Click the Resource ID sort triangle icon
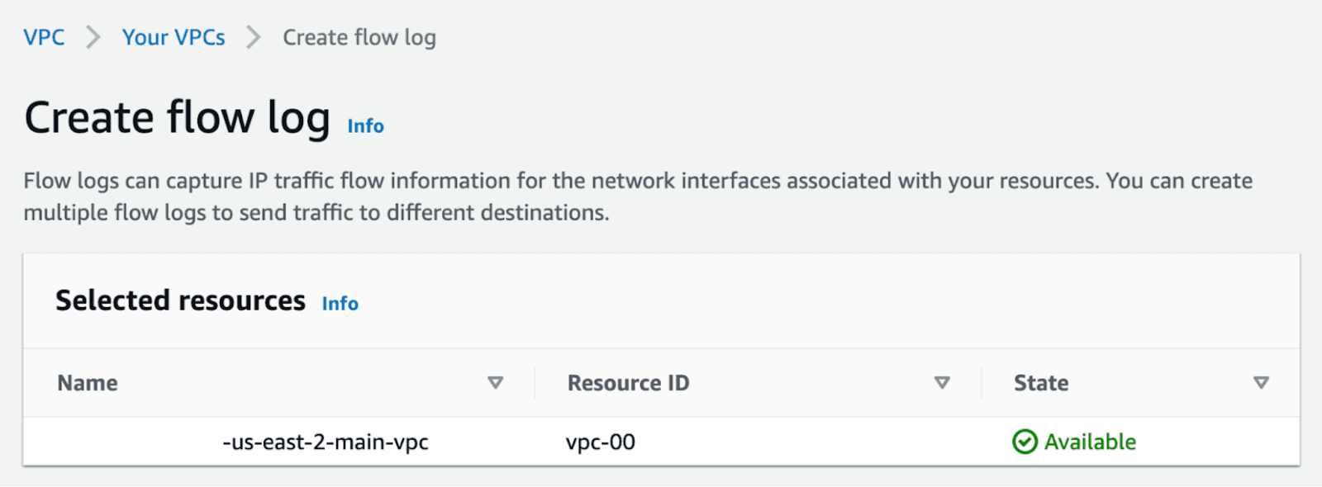The width and height of the screenshot is (1322, 487). (941, 383)
